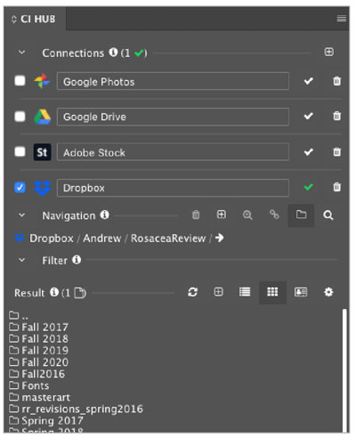Delete the Dropbox connection
Image resolution: width=356 pixels, height=438 pixels.
click(x=336, y=187)
